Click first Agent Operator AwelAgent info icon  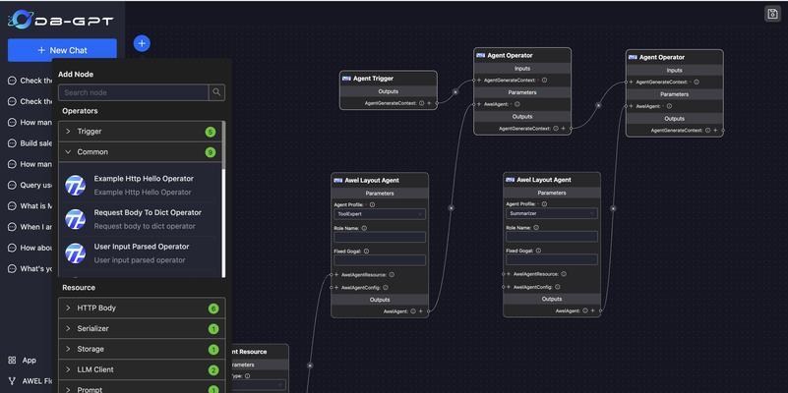point(517,104)
